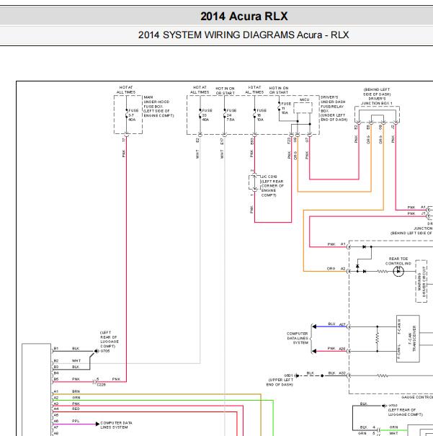Click the 'PPL' label at terminal A6
This screenshot has width=433, height=436.
pos(76,421)
